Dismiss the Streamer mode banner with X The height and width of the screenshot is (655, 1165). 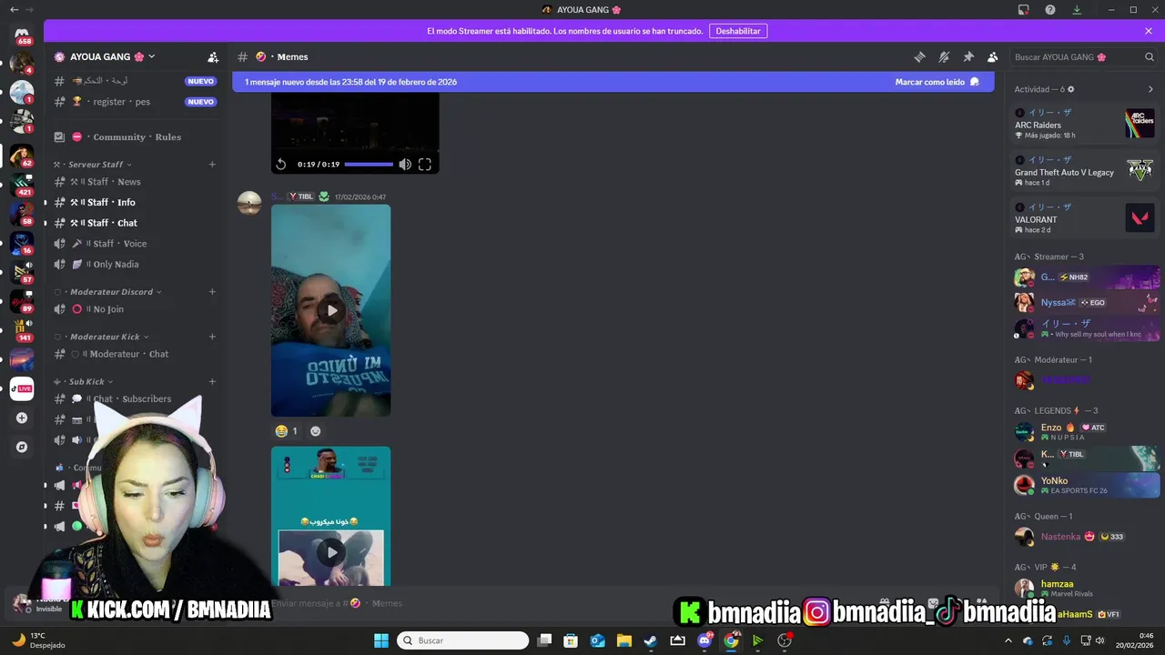(x=1149, y=31)
